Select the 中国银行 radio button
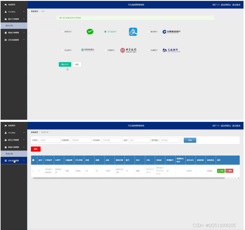 coord(105,50)
